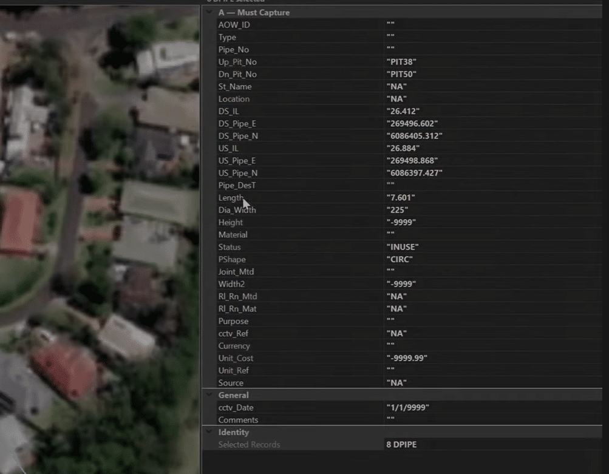Click the "Rl_Rn_Mat" attribute label
The image size is (609, 474).
(237, 309)
